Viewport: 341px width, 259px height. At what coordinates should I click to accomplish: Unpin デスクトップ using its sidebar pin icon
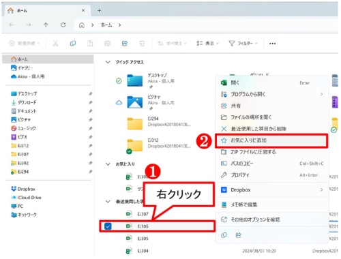[x=91, y=93]
